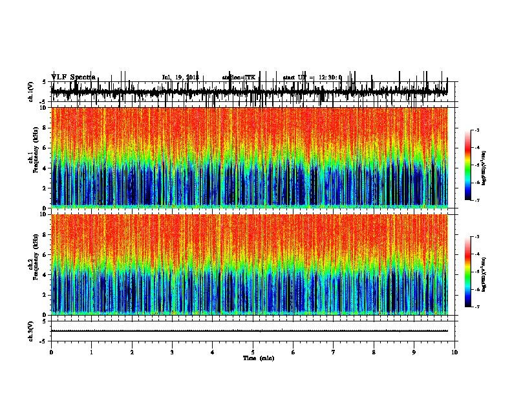512x395 pixels.
Task: Click the ch.3(V) axis label
Action: coord(31,331)
